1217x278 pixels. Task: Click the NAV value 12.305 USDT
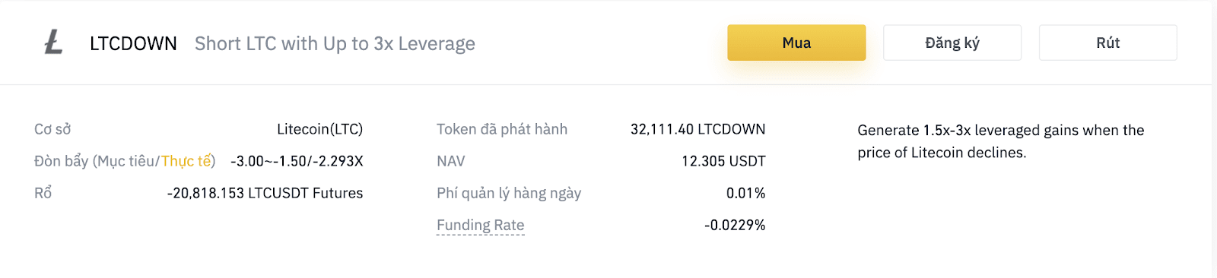(723, 161)
